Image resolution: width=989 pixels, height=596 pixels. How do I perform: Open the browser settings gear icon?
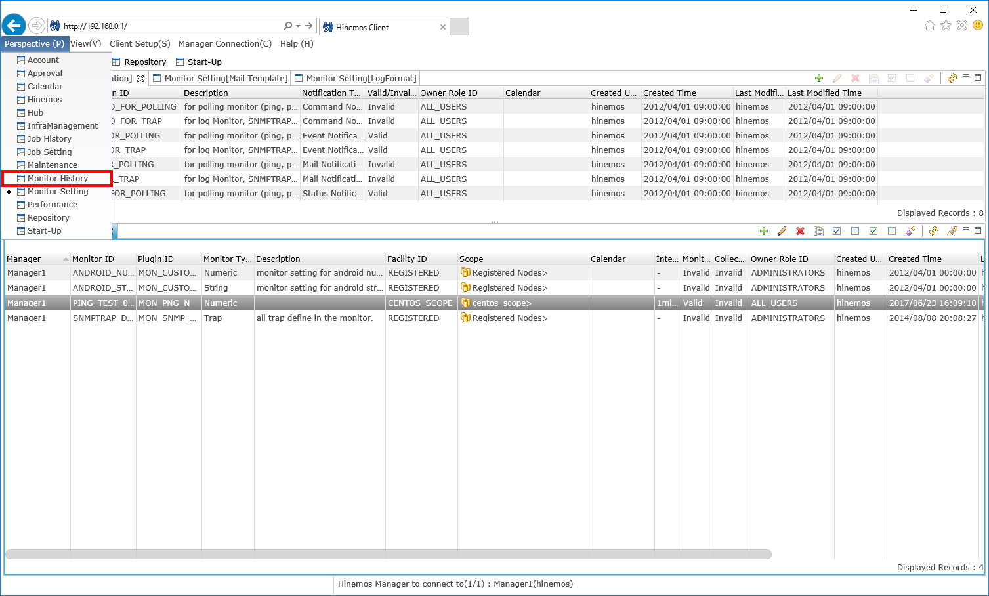click(962, 26)
